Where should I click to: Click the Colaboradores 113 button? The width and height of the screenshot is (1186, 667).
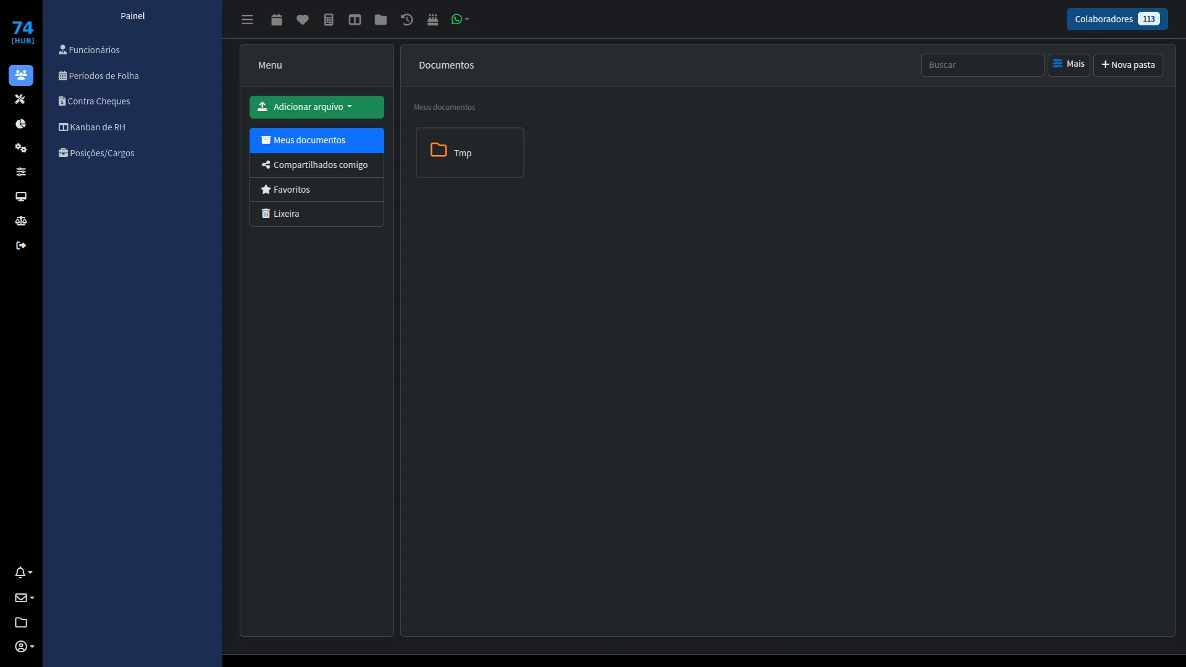coord(1117,19)
